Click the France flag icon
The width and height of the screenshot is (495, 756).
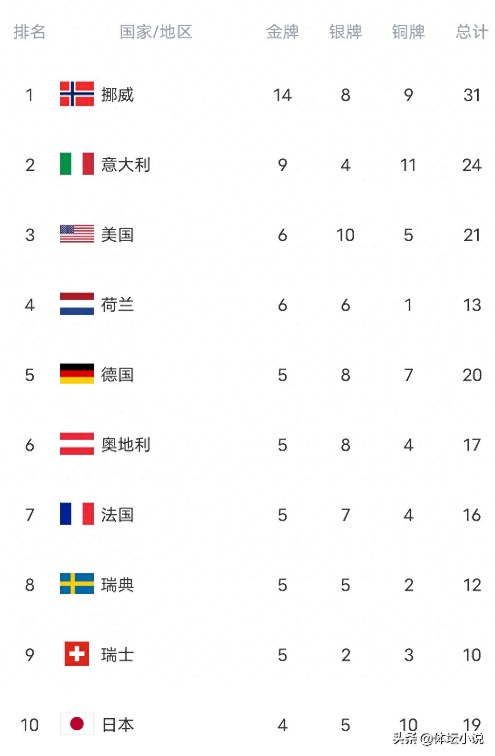(x=77, y=514)
